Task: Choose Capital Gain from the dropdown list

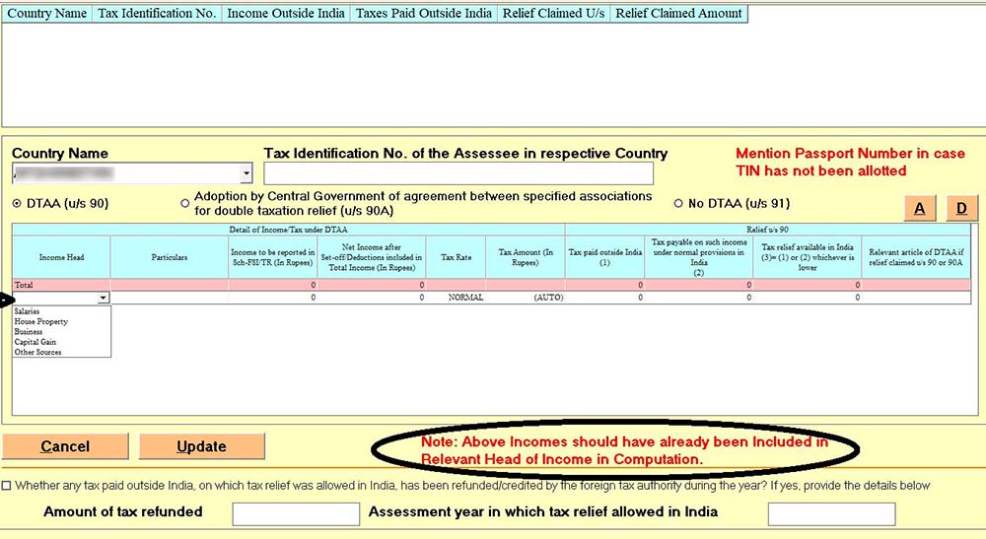Action: tap(35, 342)
